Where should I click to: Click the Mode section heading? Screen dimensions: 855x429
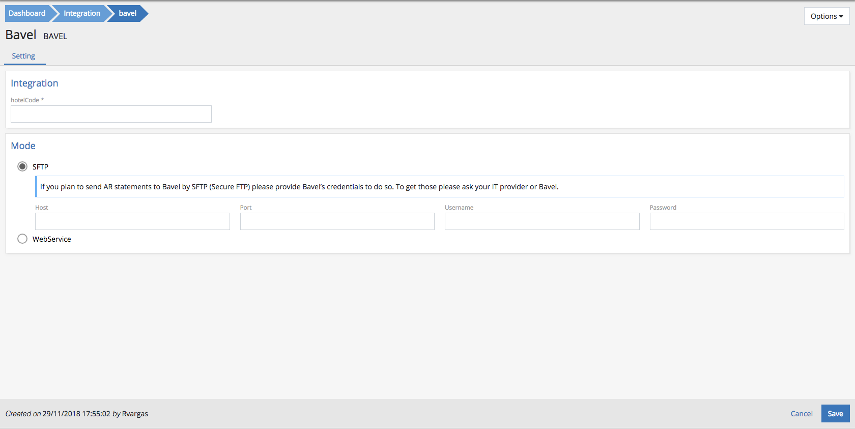(x=23, y=146)
